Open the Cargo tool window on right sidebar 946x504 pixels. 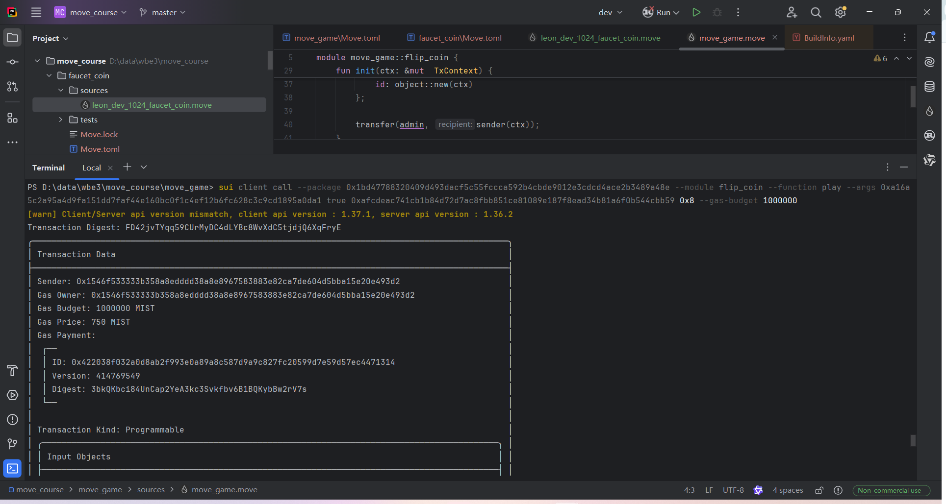929,136
